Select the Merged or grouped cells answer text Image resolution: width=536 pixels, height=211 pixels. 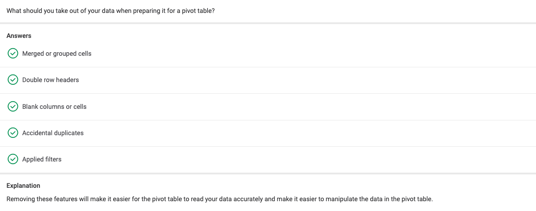tap(57, 54)
